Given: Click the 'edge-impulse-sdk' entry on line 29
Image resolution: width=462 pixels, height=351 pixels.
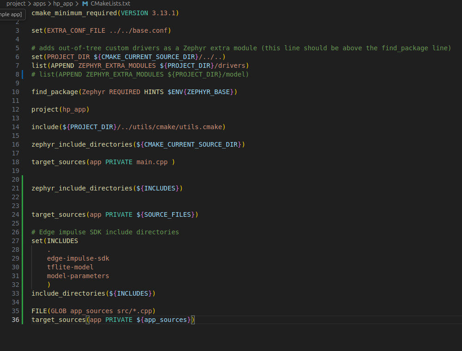Looking at the screenshot, I should coord(78,258).
